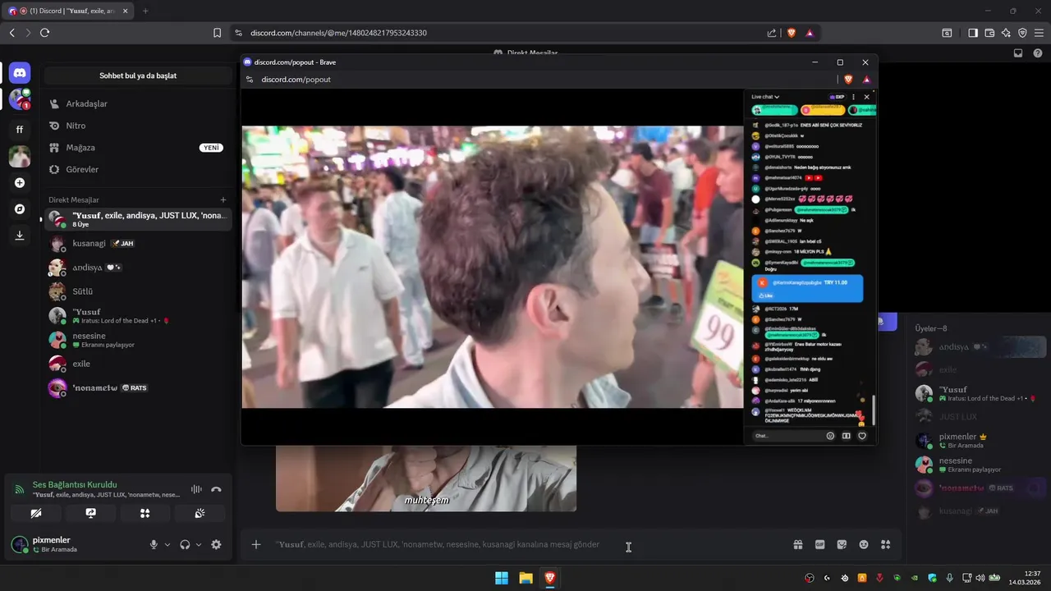Click live chat scrollbar in popout
The width and height of the screenshot is (1051, 591).
(874, 410)
